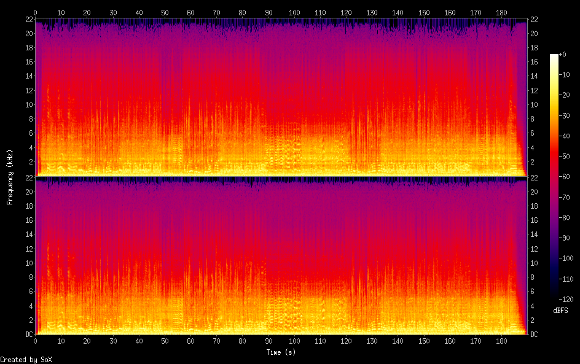
Task: Click the "-60" color scale label
Action: [x=564, y=177]
